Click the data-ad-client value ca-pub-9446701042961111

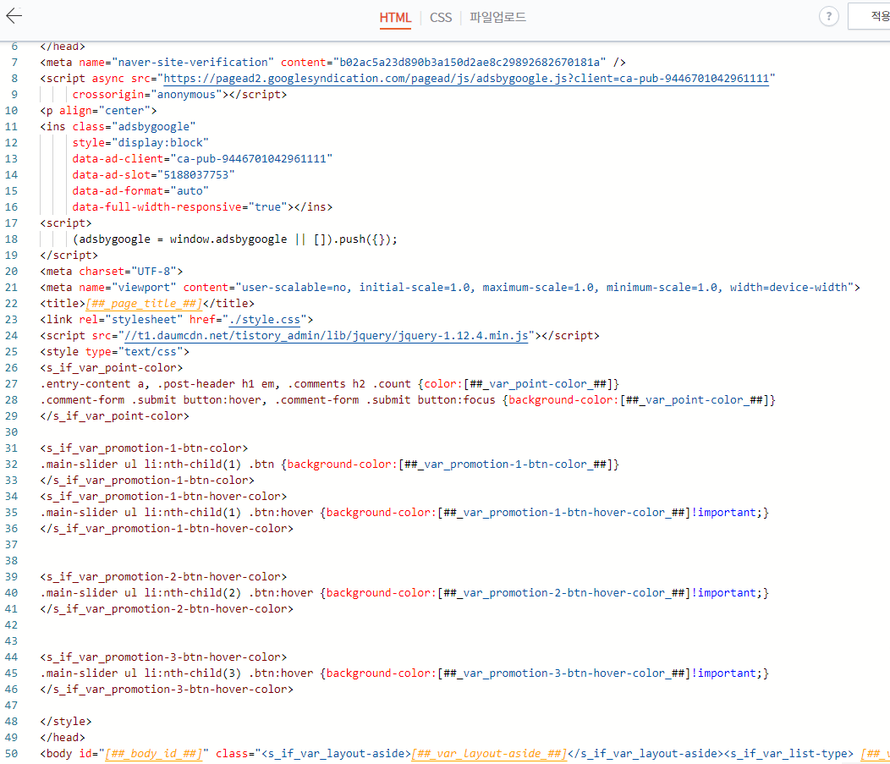tap(251, 159)
